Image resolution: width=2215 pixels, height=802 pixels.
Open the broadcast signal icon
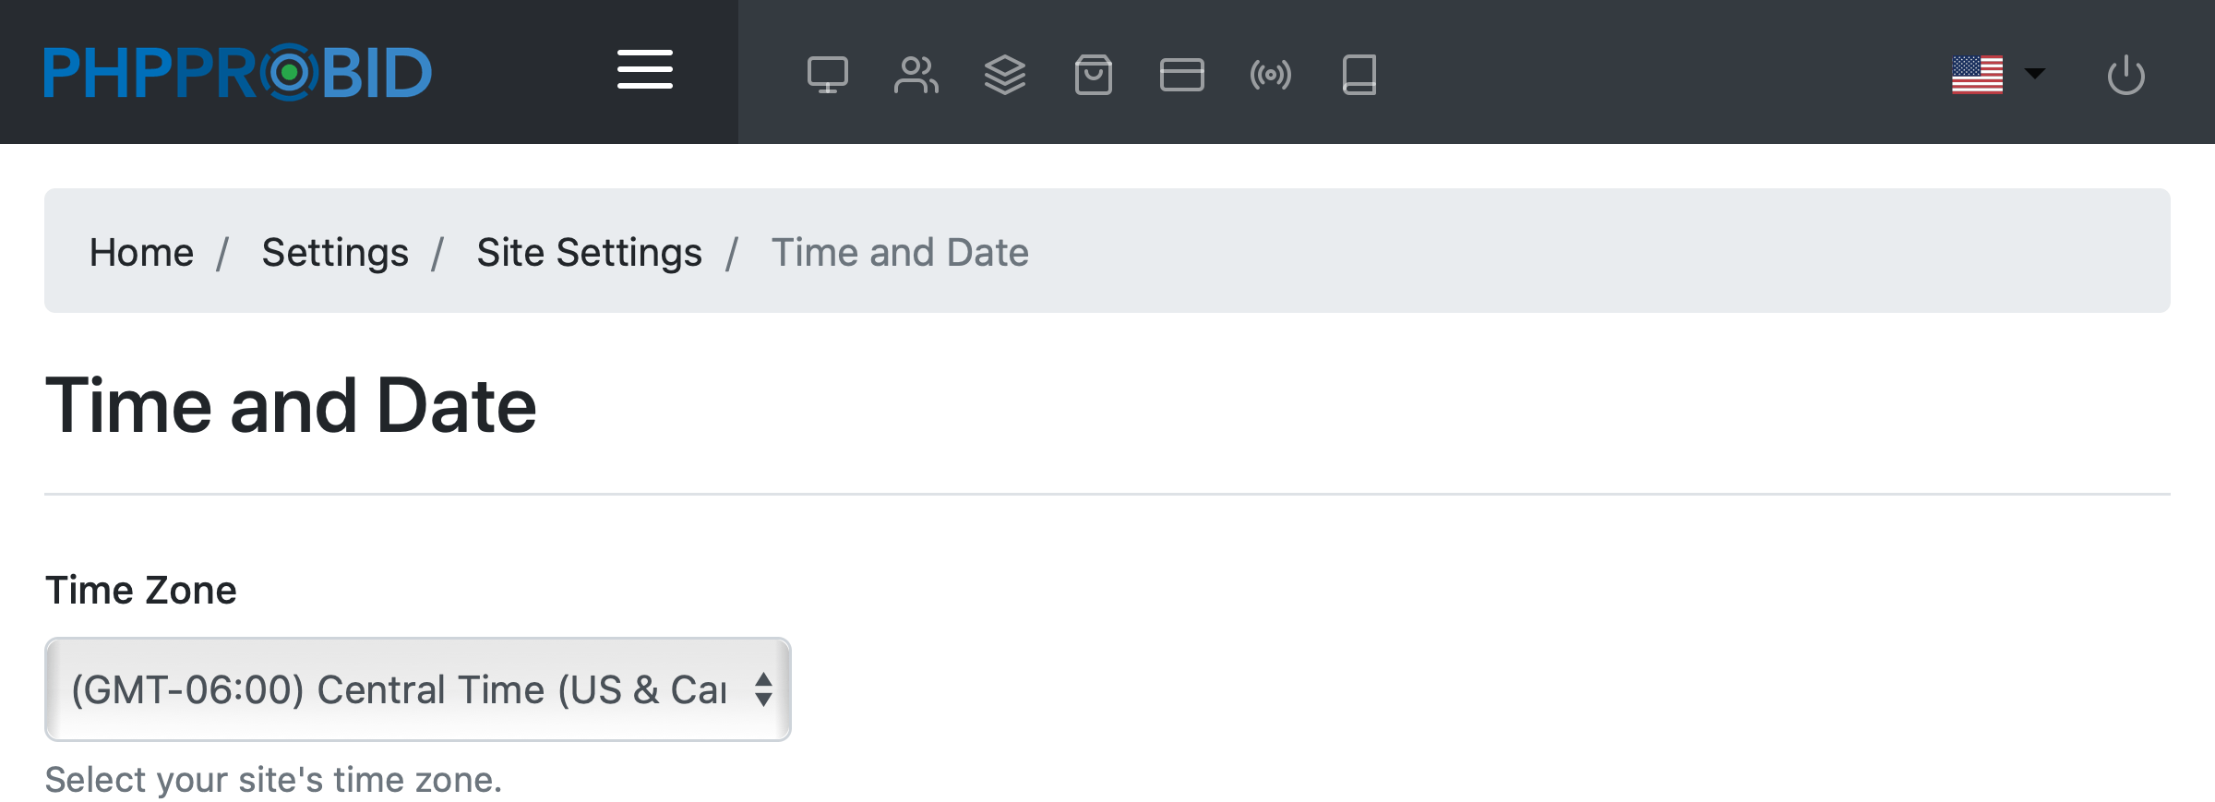point(1270,75)
